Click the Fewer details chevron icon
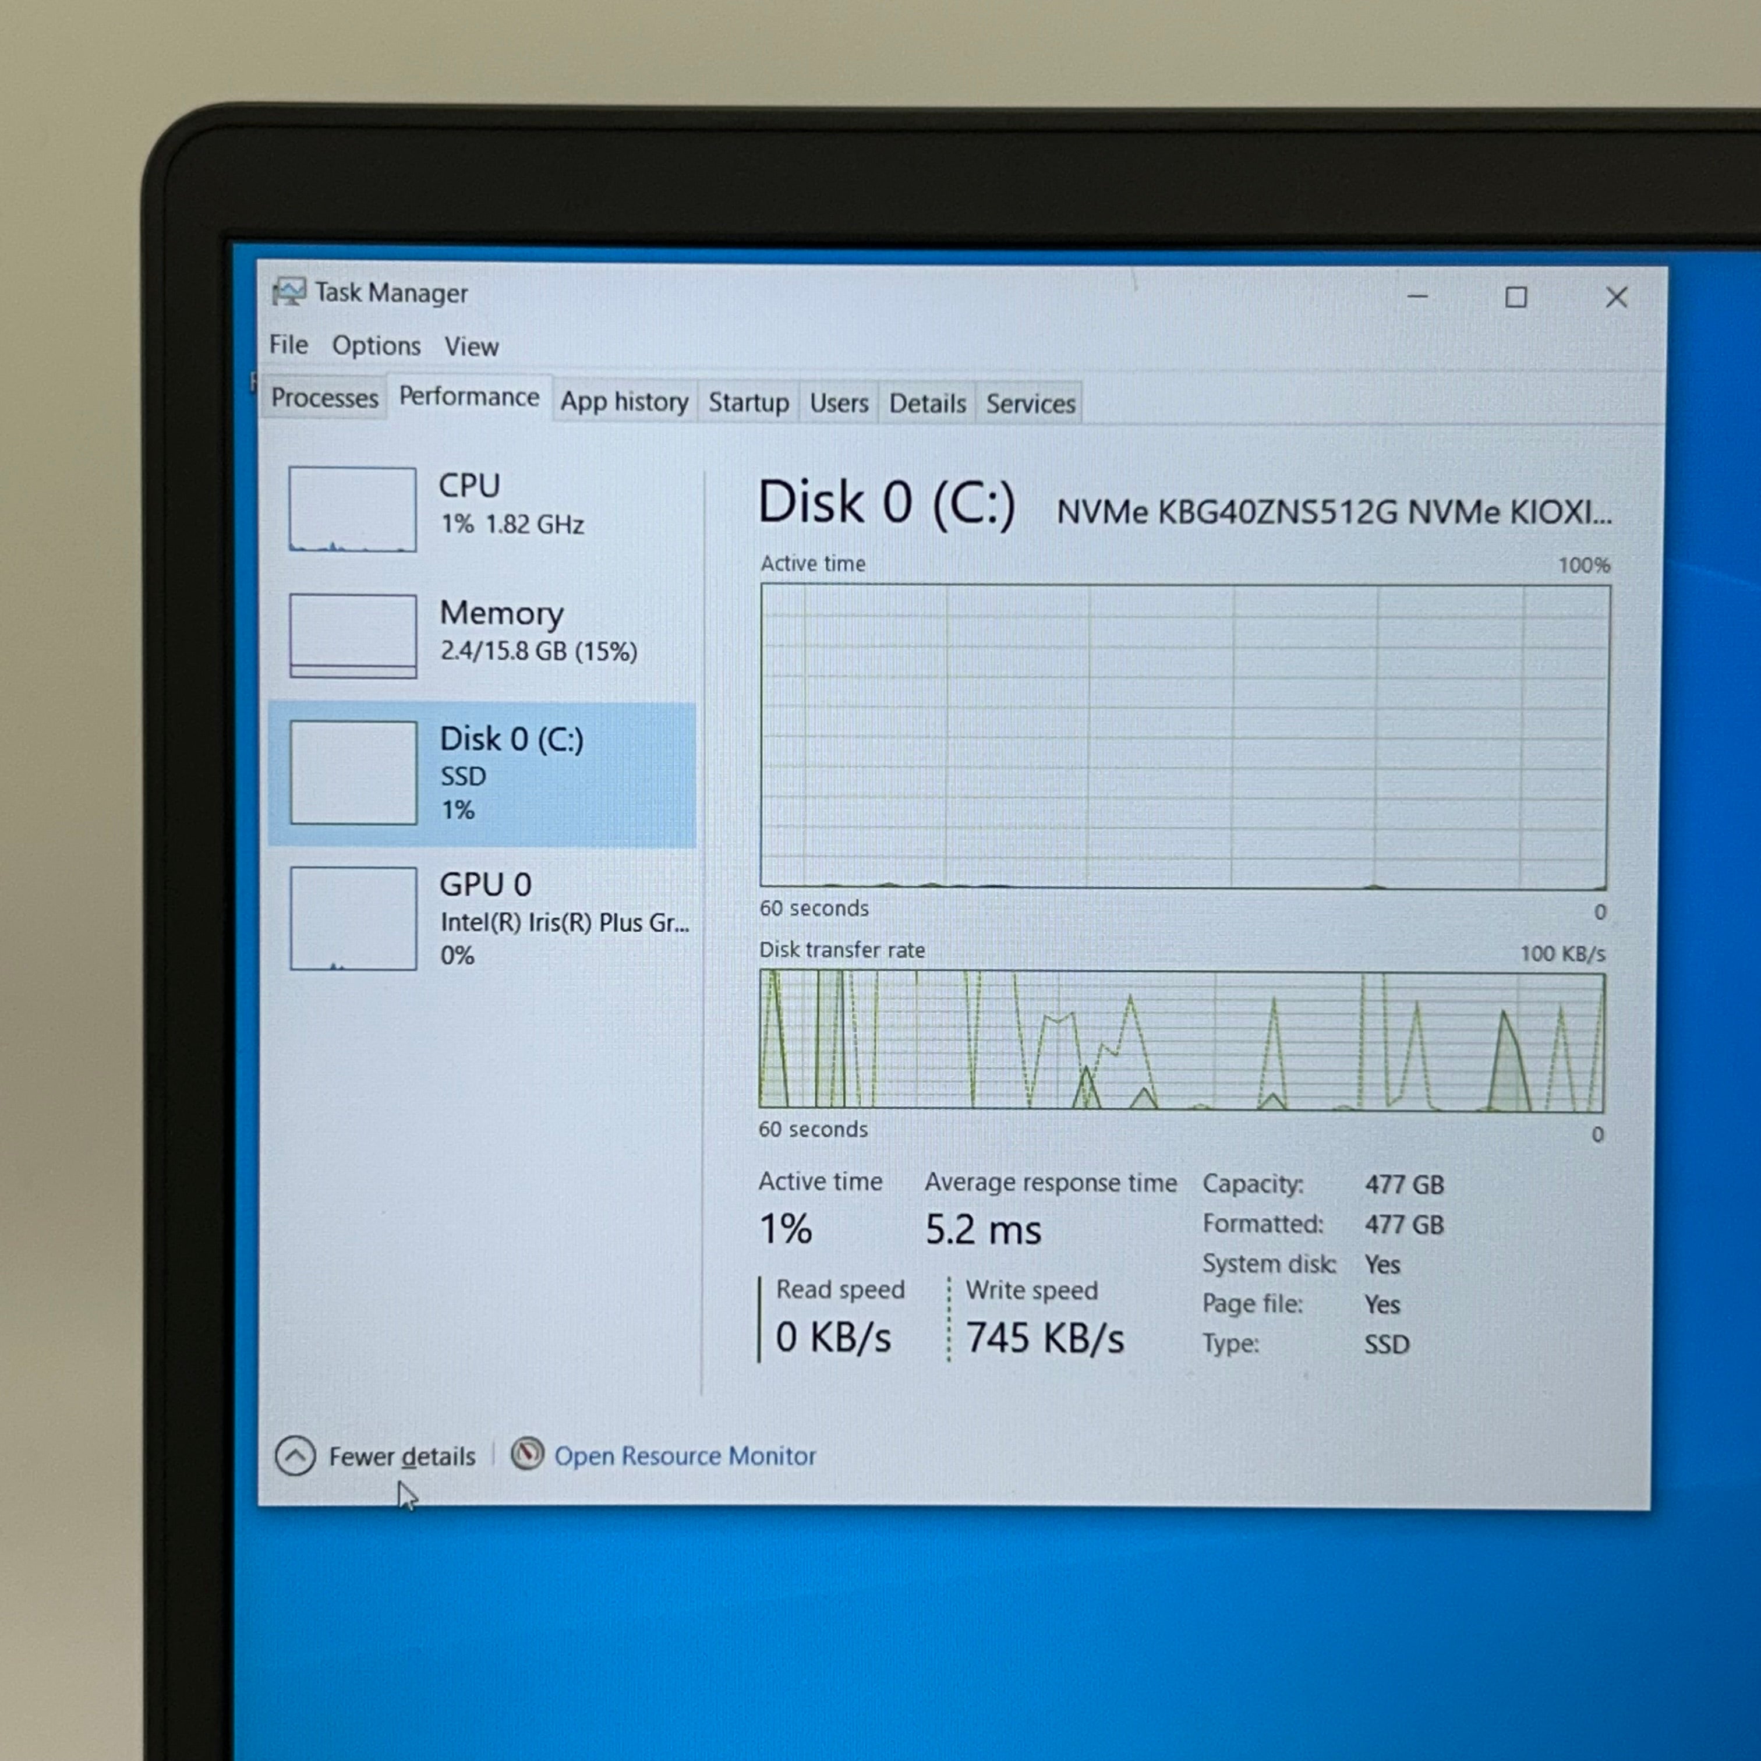This screenshot has width=1761, height=1761. point(295,1456)
